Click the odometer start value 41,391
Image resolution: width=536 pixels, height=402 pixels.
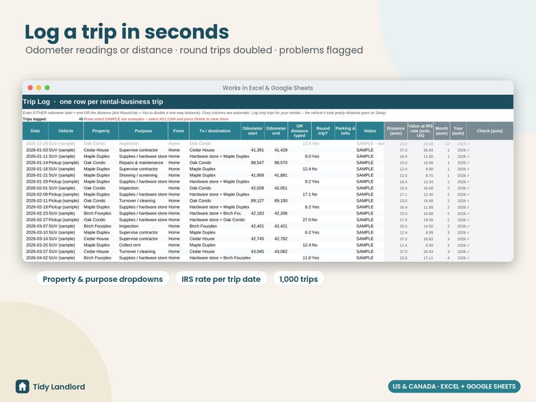257,150
